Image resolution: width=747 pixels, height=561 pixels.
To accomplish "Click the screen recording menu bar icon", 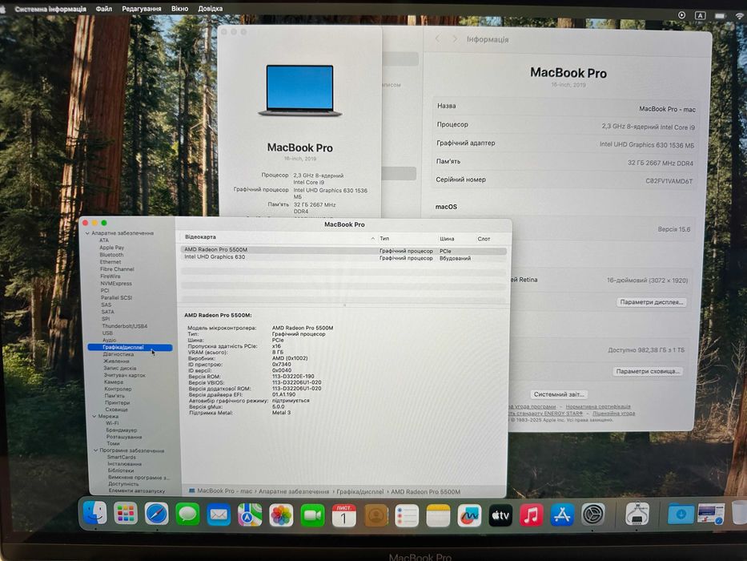I will (x=681, y=14).
